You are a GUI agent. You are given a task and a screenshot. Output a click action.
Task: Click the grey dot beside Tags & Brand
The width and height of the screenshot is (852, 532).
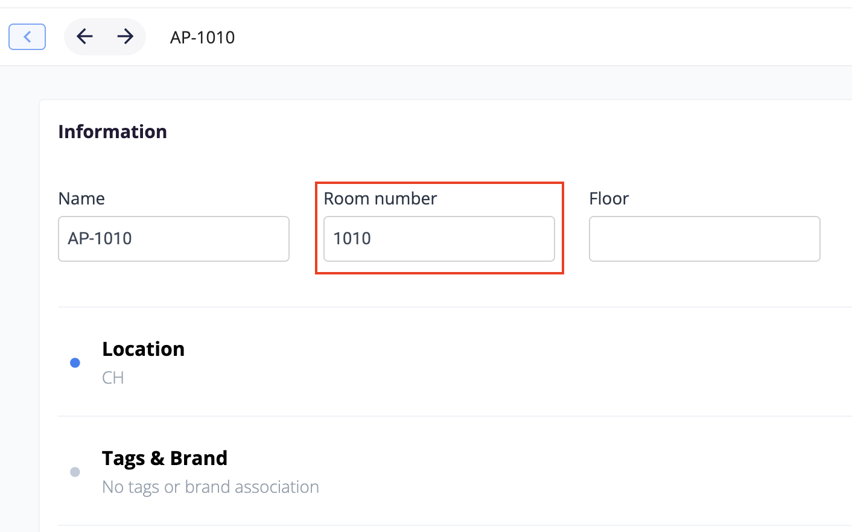(75, 472)
